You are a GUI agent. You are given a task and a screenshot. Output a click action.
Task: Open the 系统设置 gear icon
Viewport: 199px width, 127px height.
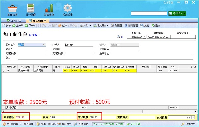68,10
